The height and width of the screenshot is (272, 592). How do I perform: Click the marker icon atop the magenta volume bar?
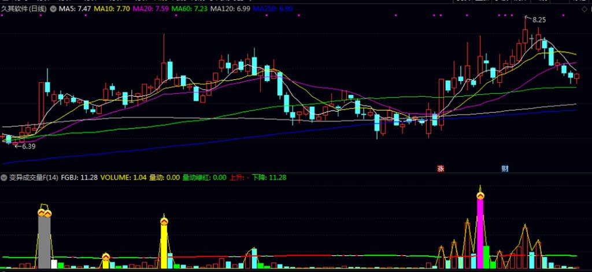click(480, 196)
